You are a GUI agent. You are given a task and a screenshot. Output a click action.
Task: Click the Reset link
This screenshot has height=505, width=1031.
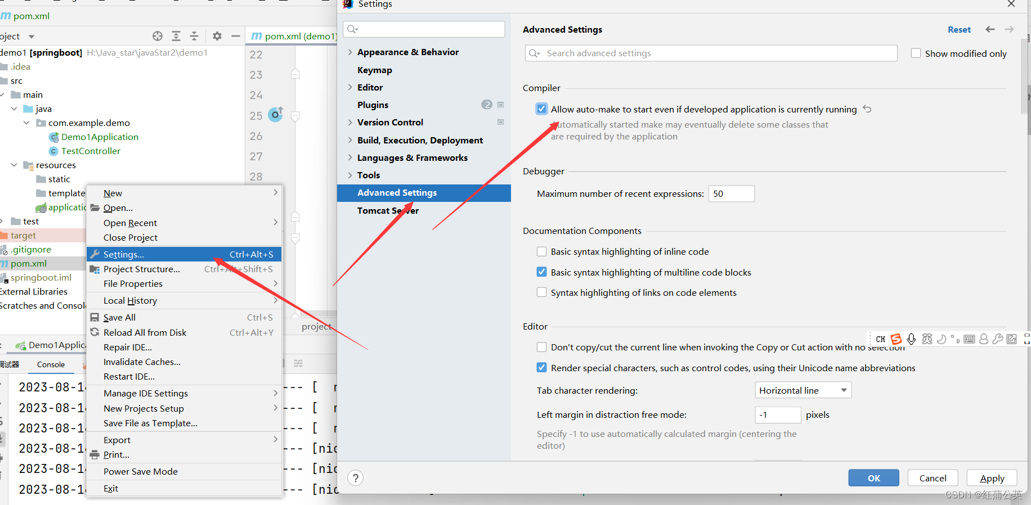coord(959,29)
